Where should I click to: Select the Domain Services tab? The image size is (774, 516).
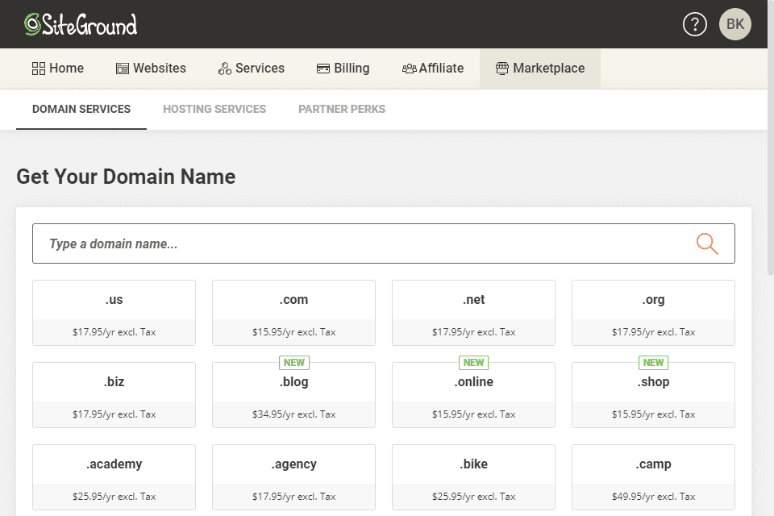coord(81,108)
